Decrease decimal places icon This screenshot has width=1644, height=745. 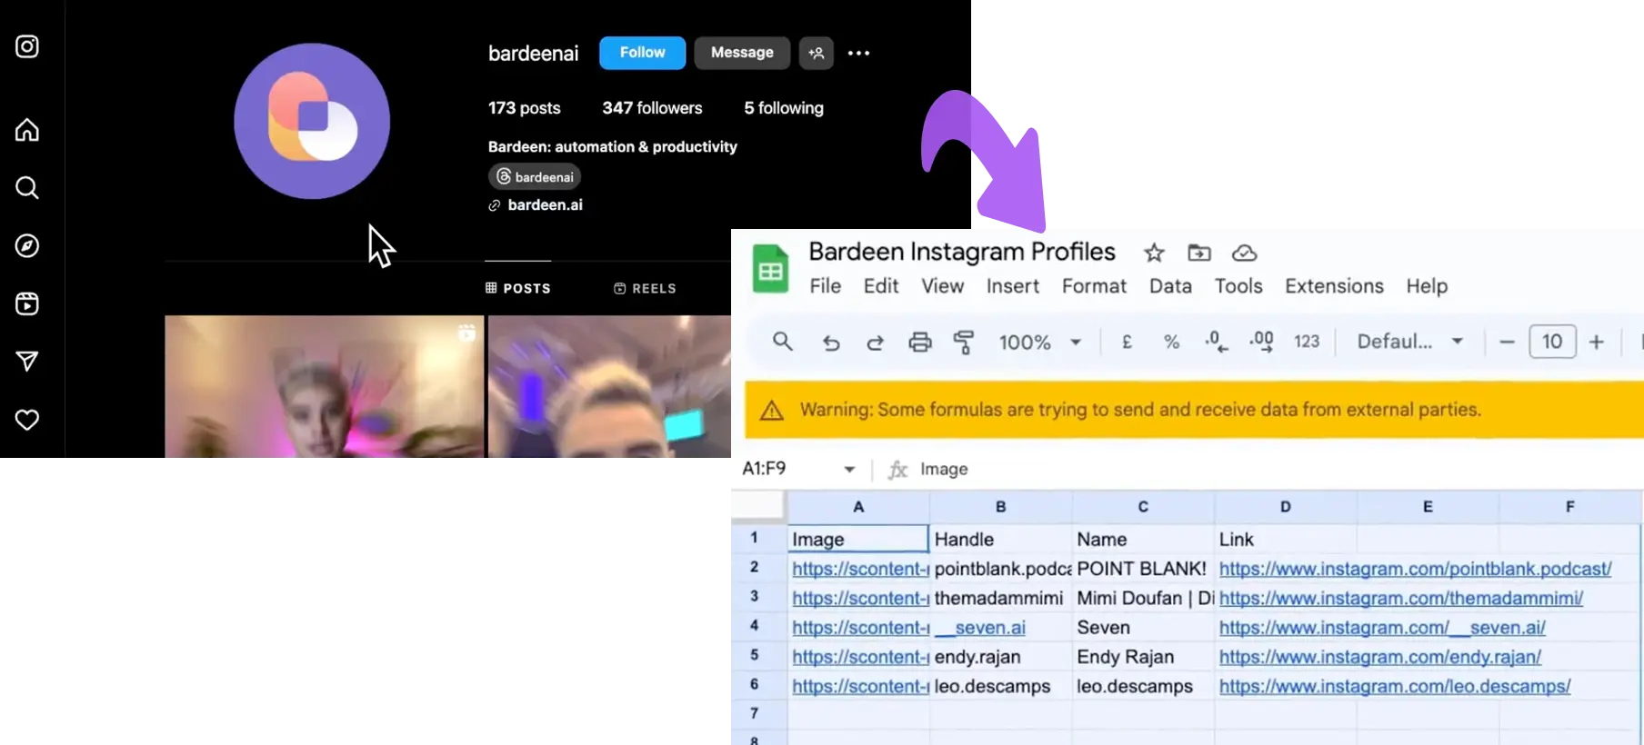[1217, 342]
